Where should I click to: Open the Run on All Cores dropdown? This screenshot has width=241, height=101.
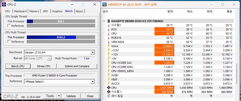[49, 58]
